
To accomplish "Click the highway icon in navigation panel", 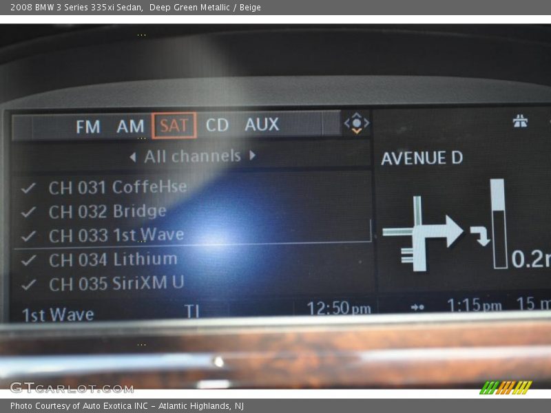I will click(520, 121).
